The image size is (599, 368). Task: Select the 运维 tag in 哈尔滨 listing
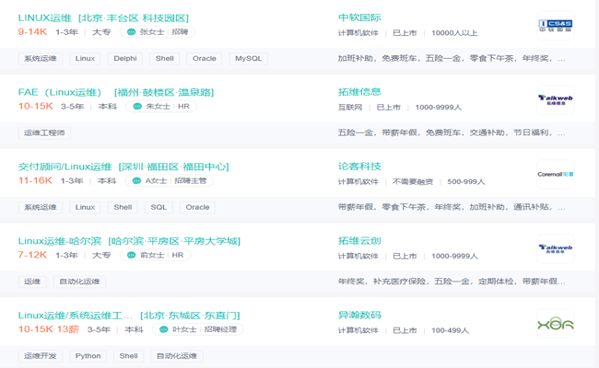pyautogui.click(x=32, y=282)
